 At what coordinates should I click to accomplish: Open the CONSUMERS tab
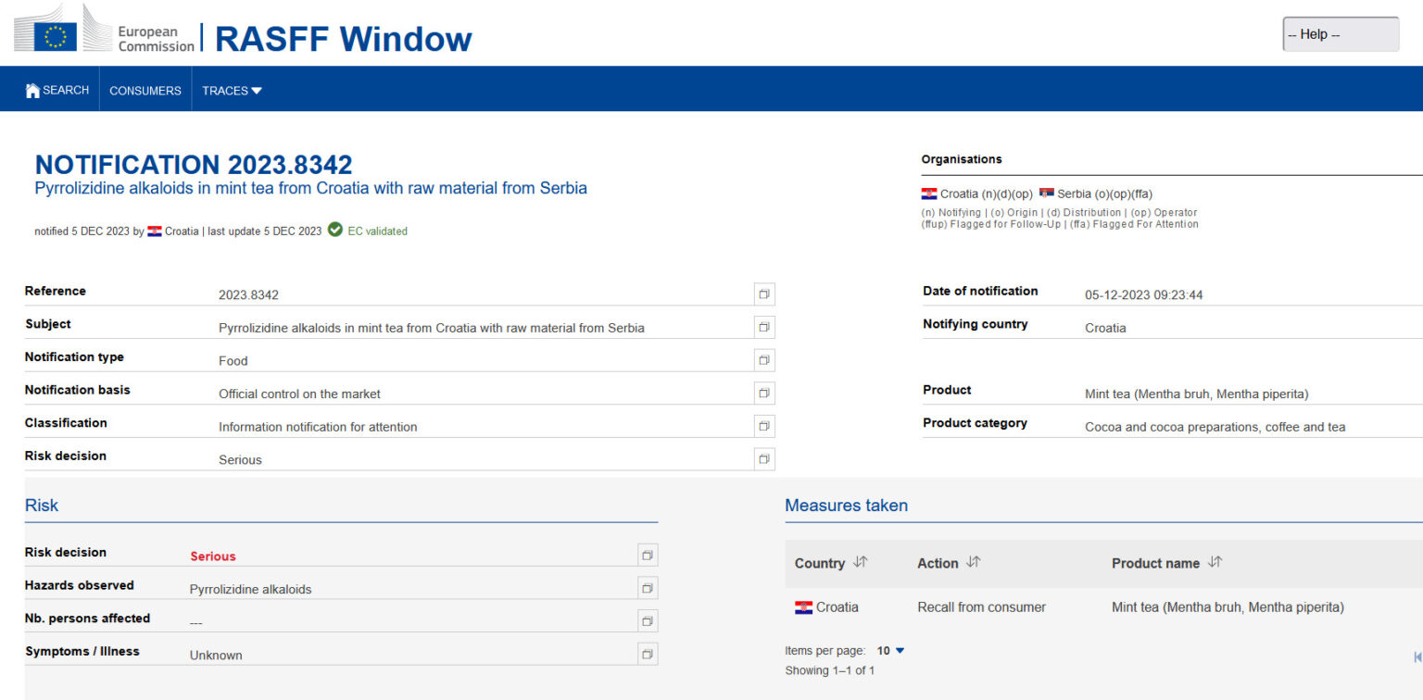pyautogui.click(x=145, y=91)
